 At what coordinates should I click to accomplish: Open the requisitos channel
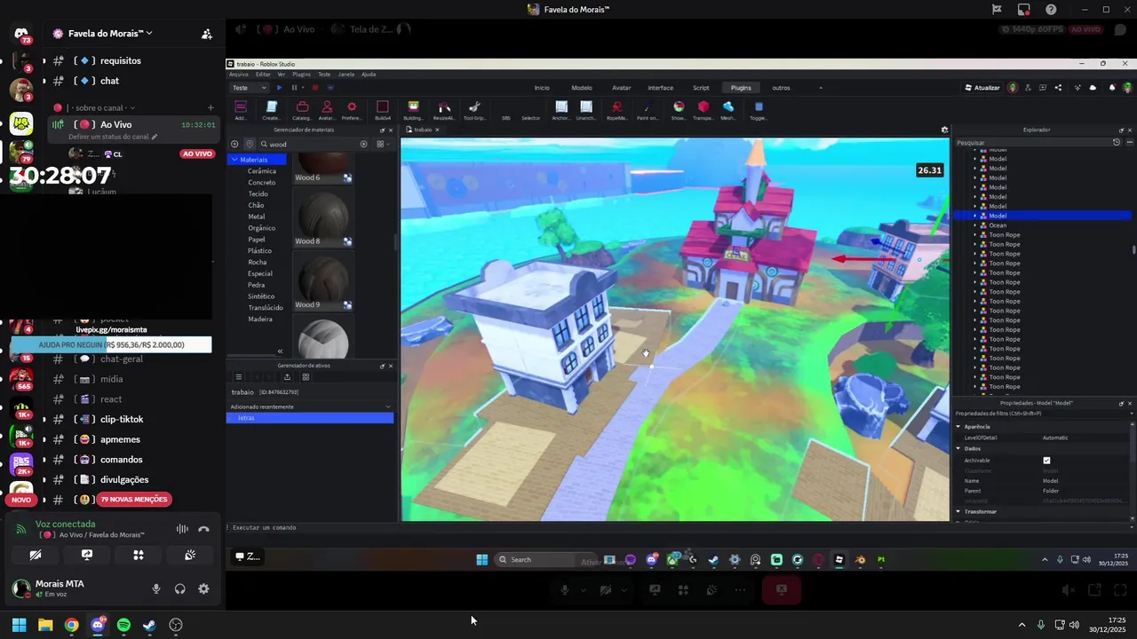pyautogui.click(x=121, y=60)
